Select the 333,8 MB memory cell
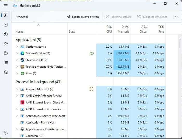This screenshot has height=139, width=182. [x=122, y=60]
